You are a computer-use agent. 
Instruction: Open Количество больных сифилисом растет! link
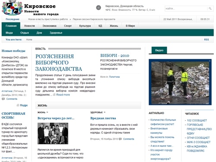pyautogui.click(x=163, y=122)
